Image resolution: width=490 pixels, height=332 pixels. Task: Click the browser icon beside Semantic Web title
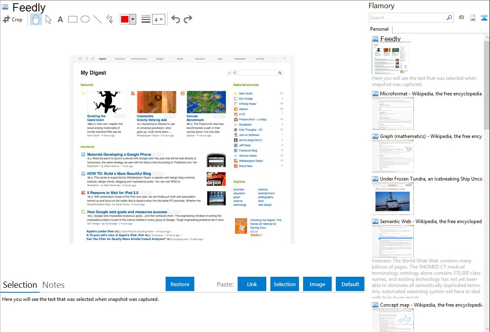[375, 221]
